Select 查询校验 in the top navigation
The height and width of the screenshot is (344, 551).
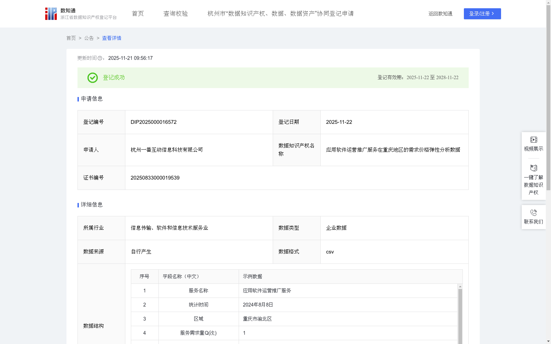[x=175, y=13]
